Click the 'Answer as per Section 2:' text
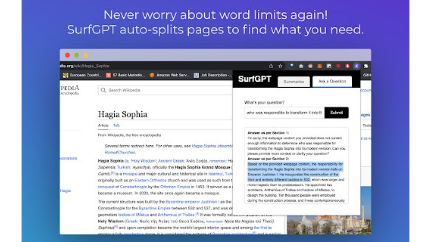 pyautogui.click(x=268, y=159)
